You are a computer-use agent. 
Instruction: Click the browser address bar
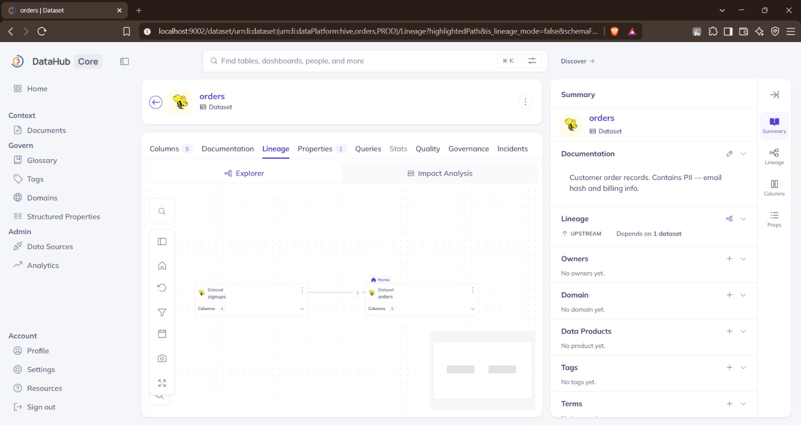point(378,31)
